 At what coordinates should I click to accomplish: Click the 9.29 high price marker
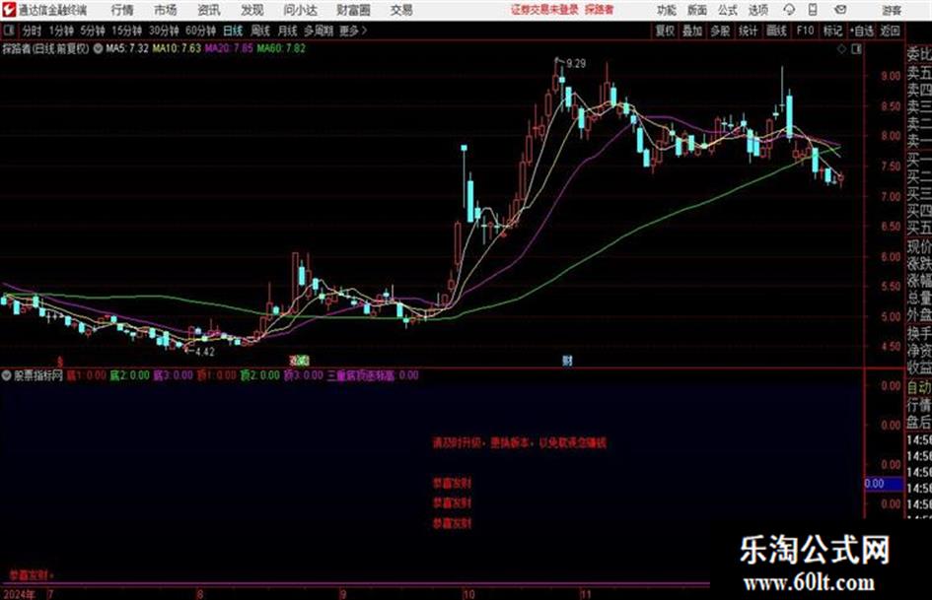576,64
